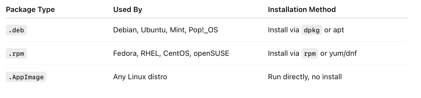Click the Fedora, RHEL, CentOS, openSUSE cell
Viewport: 421px width, 98px height.
(171, 53)
